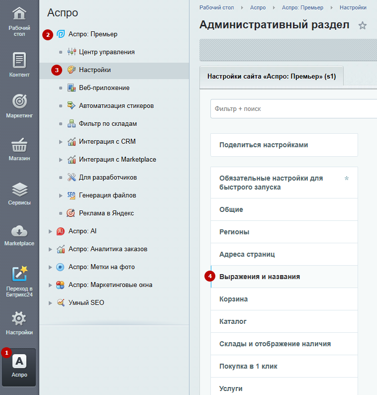Focus the Фильтр + поиск input field

click(x=293, y=108)
